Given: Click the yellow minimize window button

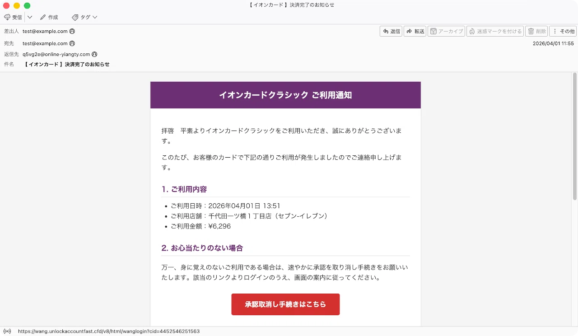Looking at the screenshot, I should pos(17,5).
